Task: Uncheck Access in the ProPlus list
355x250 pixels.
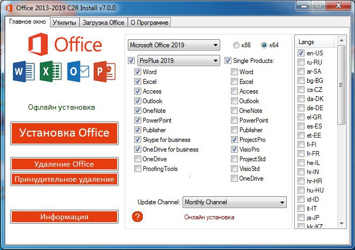Action: tap(137, 91)
